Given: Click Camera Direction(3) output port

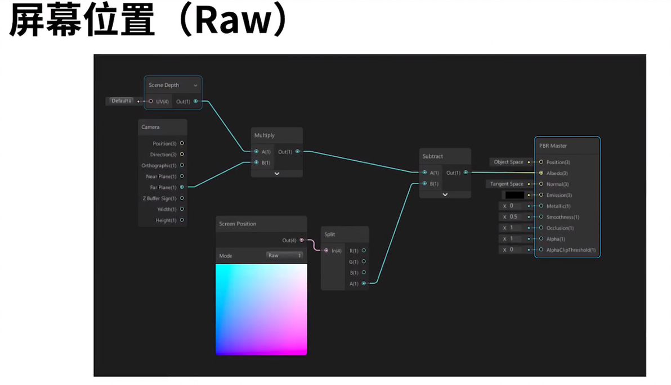Looking at the screenshot, I should pyautogui.click(x=182, y=154).
